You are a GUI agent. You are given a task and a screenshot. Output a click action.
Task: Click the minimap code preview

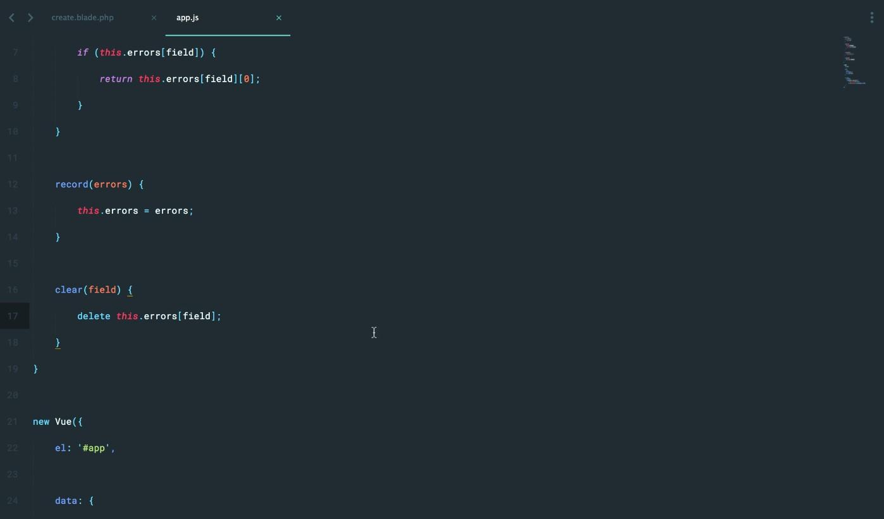tap(854, 62)
